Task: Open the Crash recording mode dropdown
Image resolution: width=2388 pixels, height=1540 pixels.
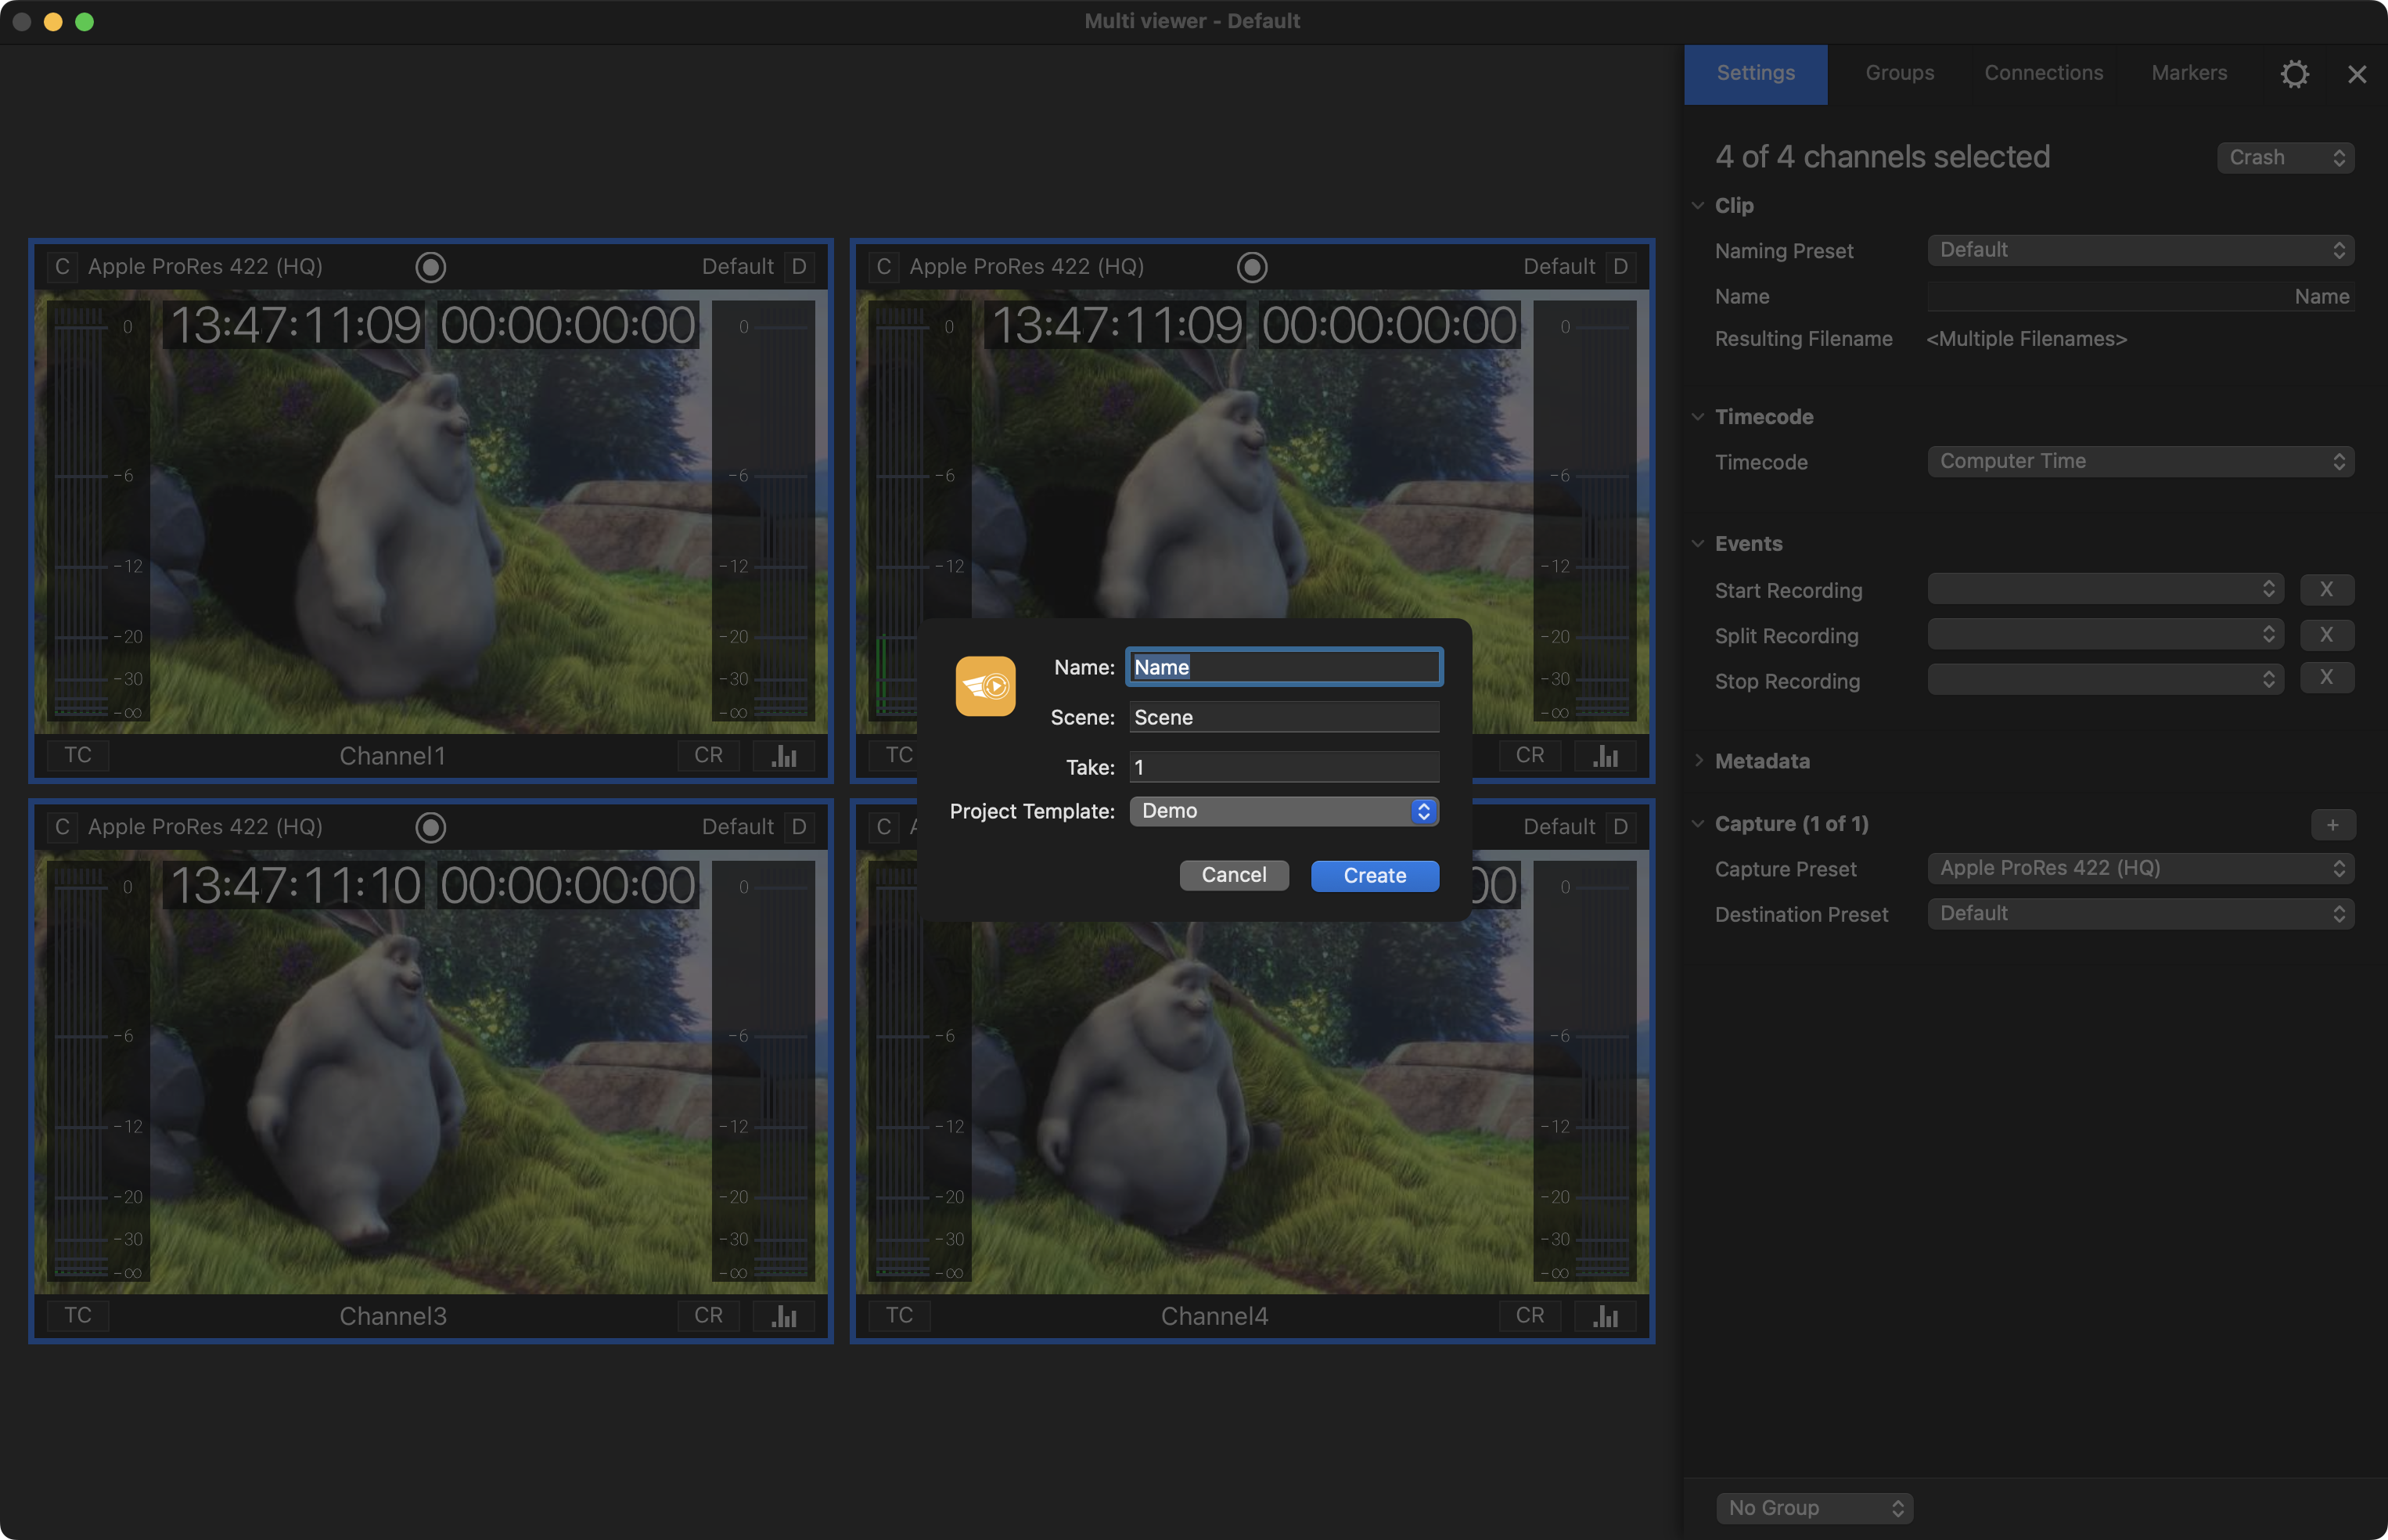Action: (2286, 158)
